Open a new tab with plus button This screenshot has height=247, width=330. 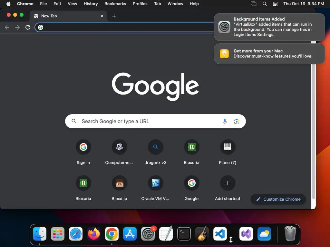[114, 16]
